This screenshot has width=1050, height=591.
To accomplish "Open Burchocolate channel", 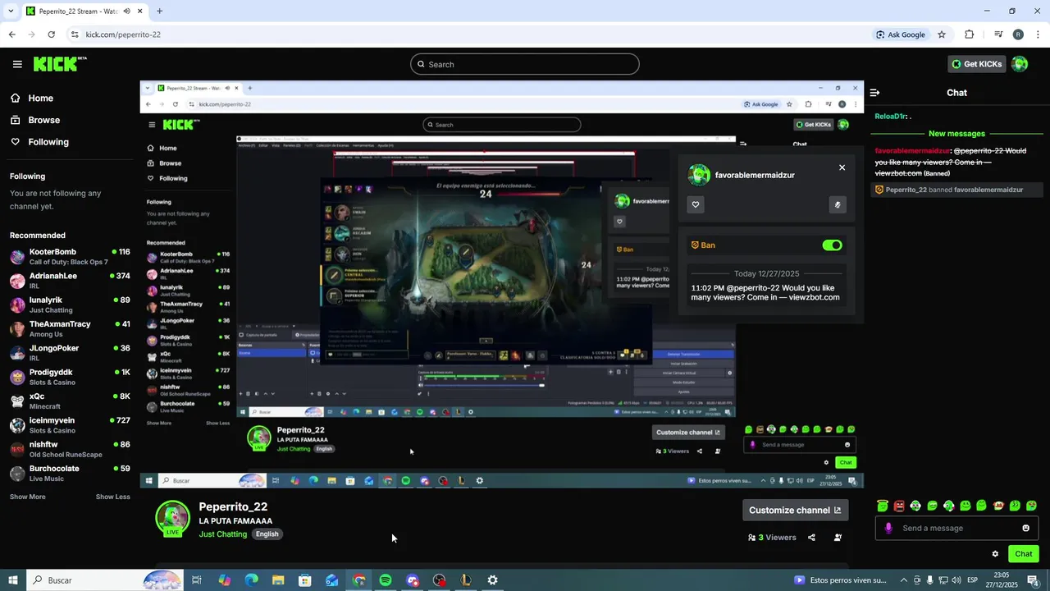I will point(69,473).
